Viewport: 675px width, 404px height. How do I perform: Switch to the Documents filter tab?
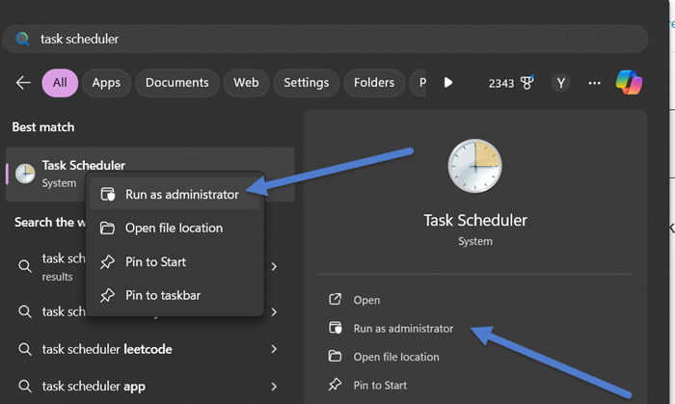coord(177,83)
